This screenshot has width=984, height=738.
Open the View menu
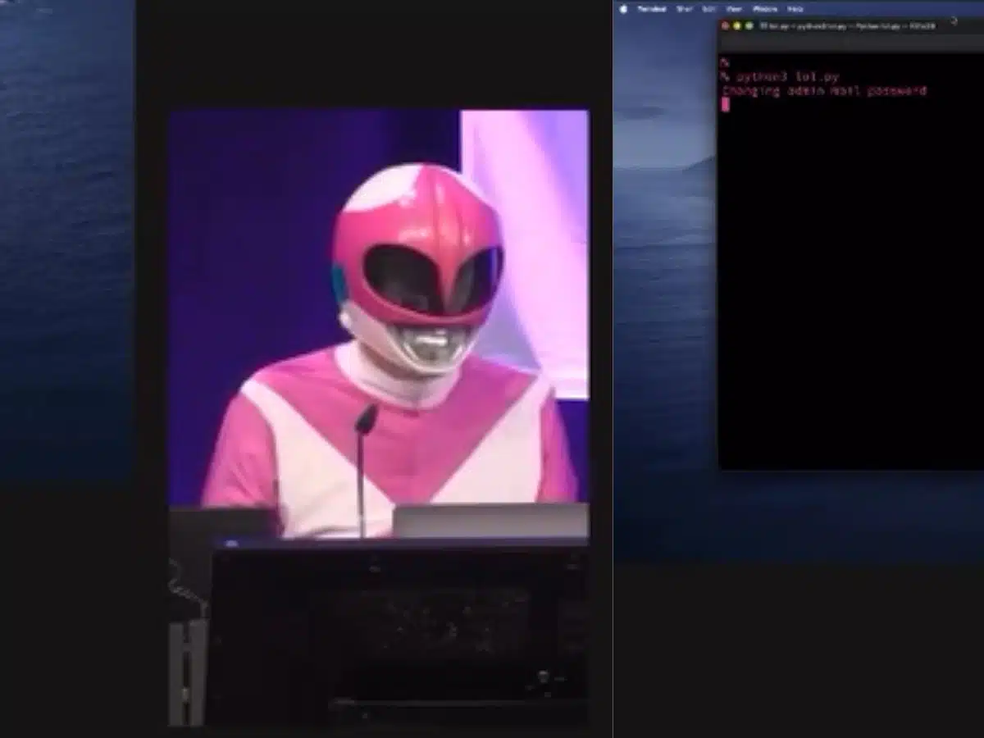[734, 9]
